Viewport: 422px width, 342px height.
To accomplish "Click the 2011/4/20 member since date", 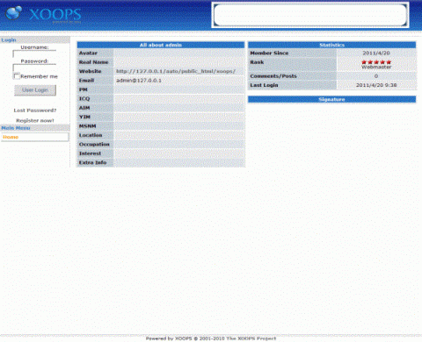I will tap(376, 53).
